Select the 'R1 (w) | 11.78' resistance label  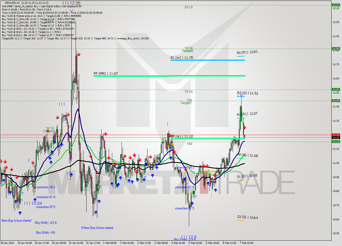182,57
